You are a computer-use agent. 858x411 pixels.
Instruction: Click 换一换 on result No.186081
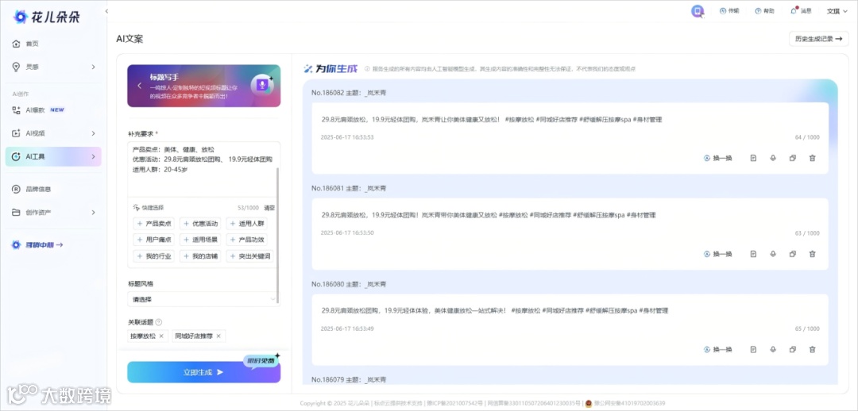click(x=717, y=254)
